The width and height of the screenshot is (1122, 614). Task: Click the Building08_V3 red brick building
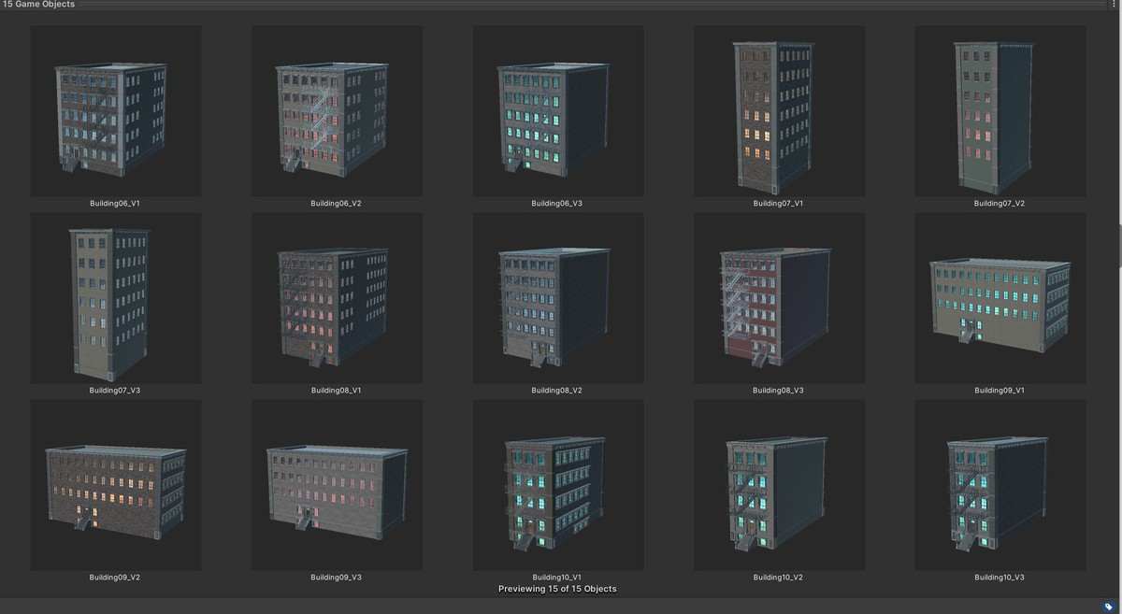pyautogui.click(x=778, y=297)
